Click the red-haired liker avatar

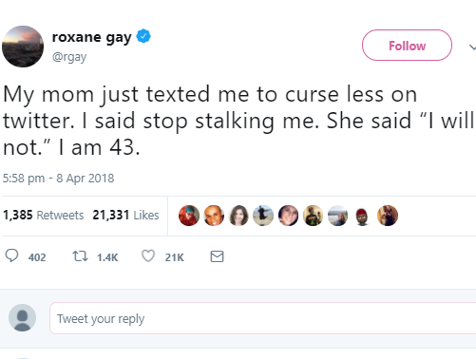[x=189, y=216]
